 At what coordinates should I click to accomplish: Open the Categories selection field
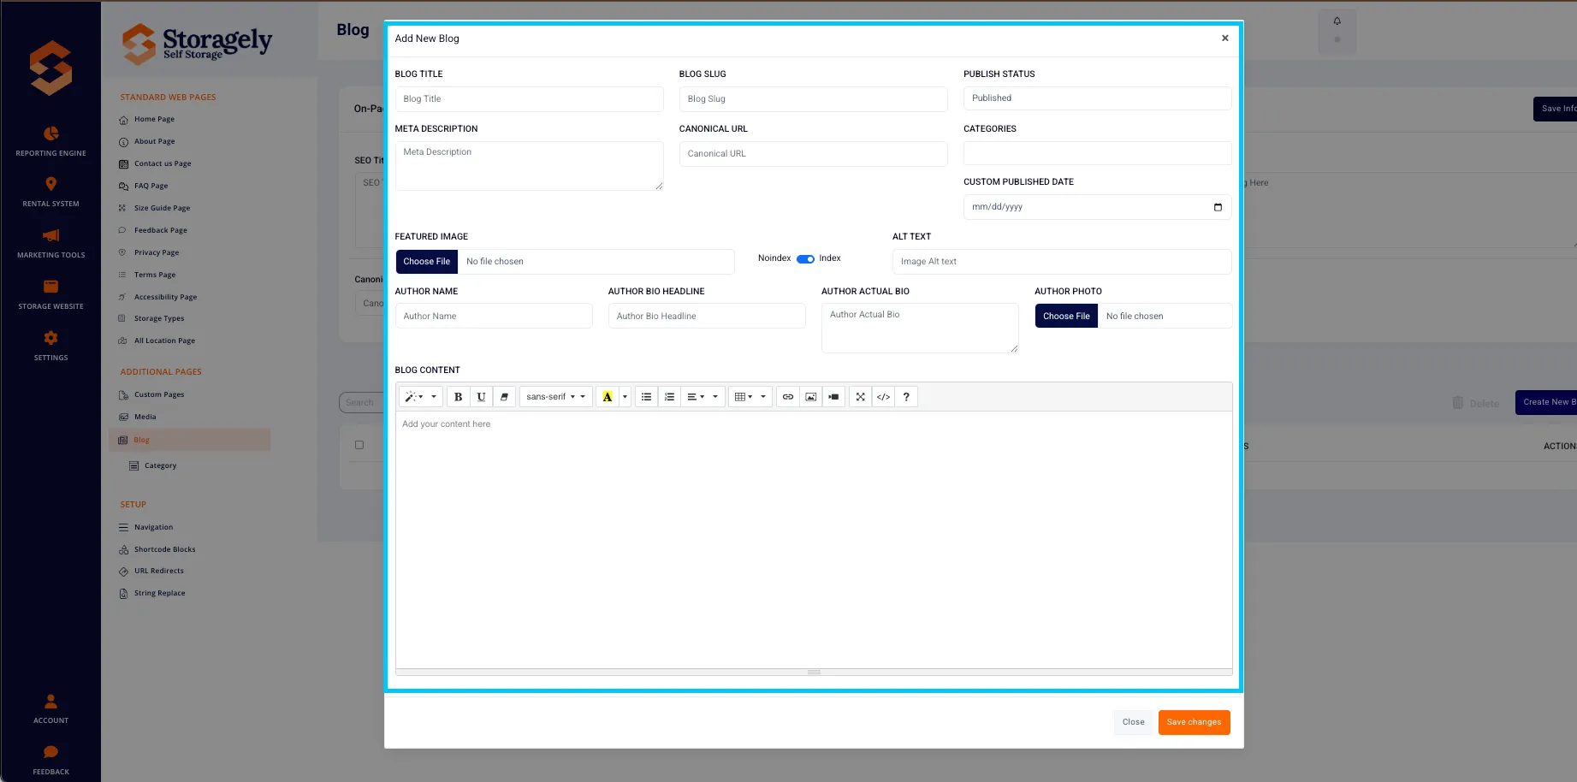pos(1097,153)
